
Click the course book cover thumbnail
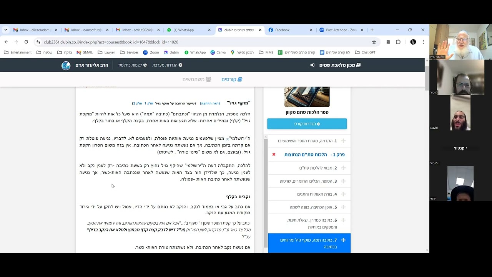[307, 97]
